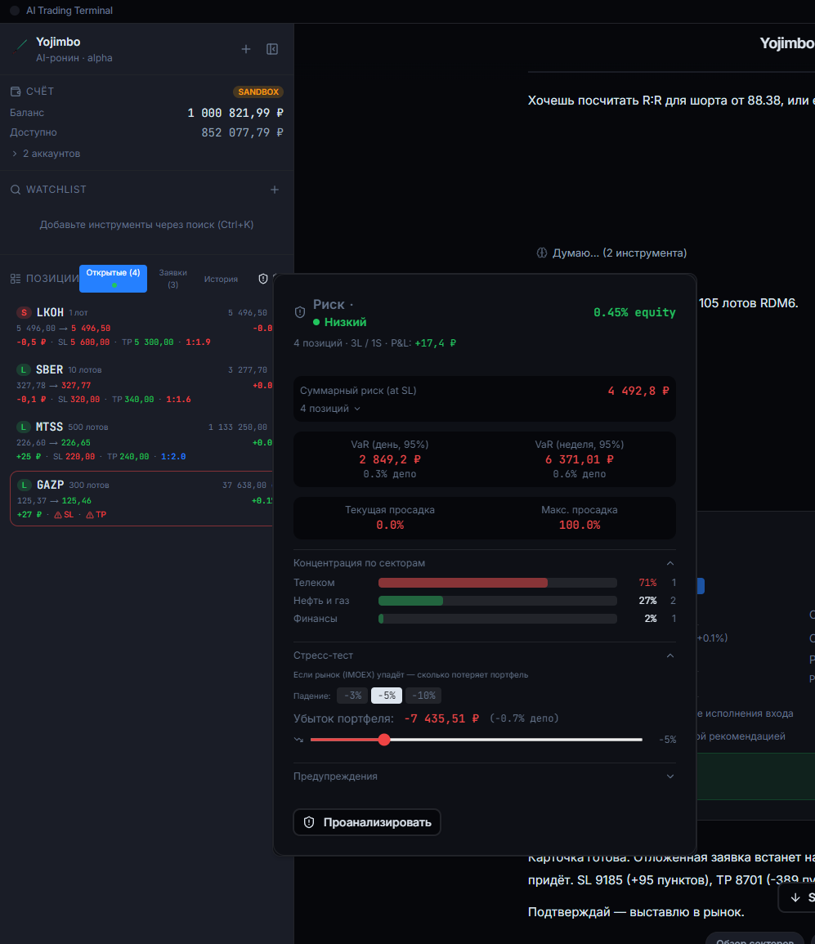This screenshot has height=944, width=815.
Task: Select the -3% drop scenario
Action: click(352, 696)
